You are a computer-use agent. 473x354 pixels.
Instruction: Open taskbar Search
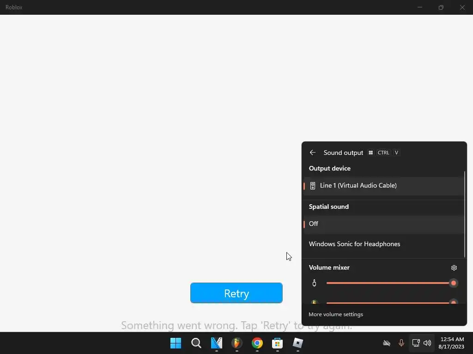[x=196, y=343]
